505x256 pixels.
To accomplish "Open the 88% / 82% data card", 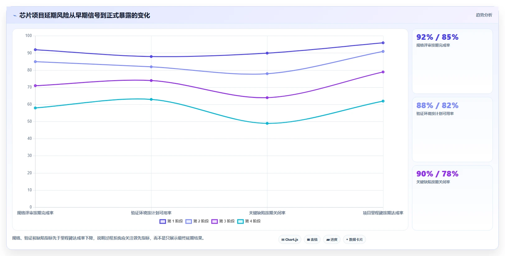I will pos(452,130).
